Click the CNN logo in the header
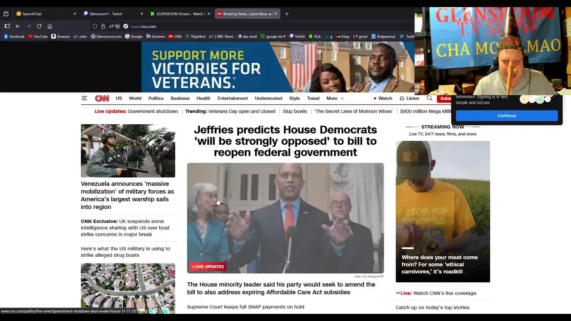Image resolution: width=571 pixels, height=321 pixels. tap(102, 99)
